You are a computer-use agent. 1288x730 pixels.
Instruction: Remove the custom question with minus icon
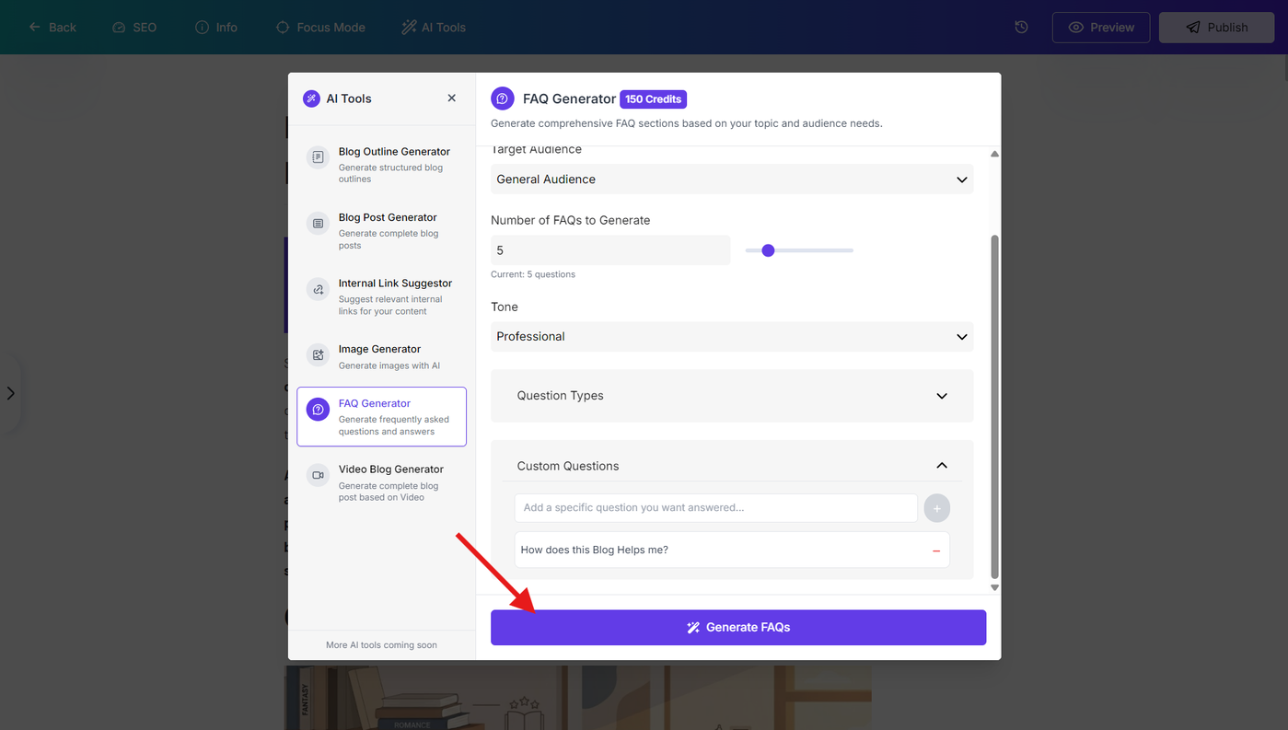tap(936, 550)
